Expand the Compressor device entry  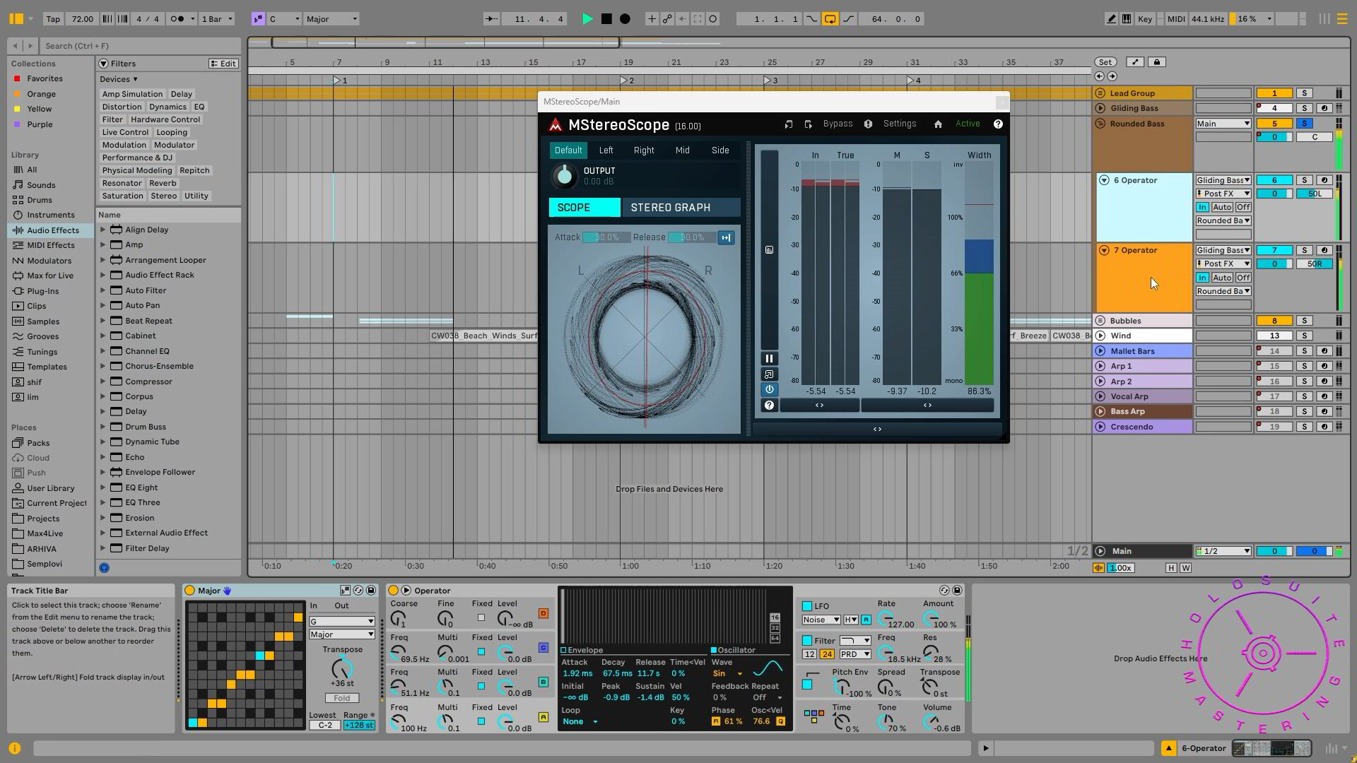pyautogui.click(x=103, y=381)
